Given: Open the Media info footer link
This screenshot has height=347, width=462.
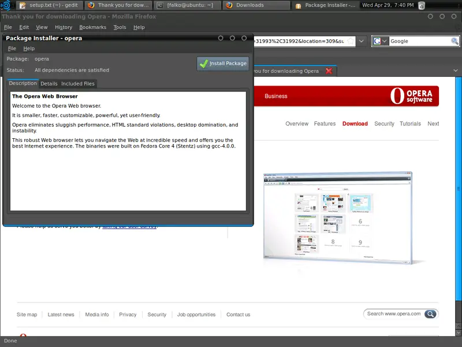Looking at the screenshot, I should [97, 315].
